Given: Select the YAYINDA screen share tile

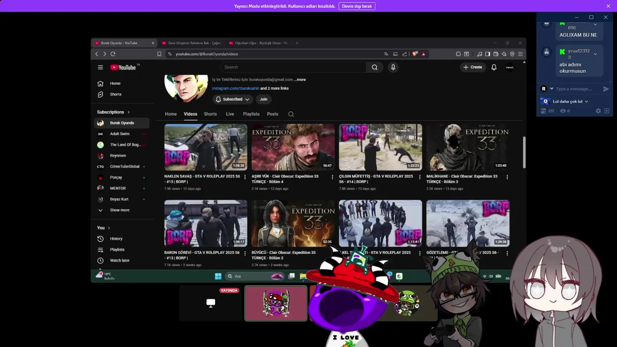Looking at the screenshot, I should pyautogui.click(x=211, y=303).
